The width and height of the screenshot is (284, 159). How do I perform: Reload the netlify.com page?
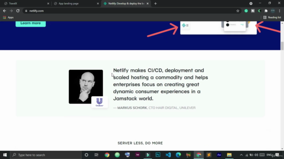coord(18,11)
